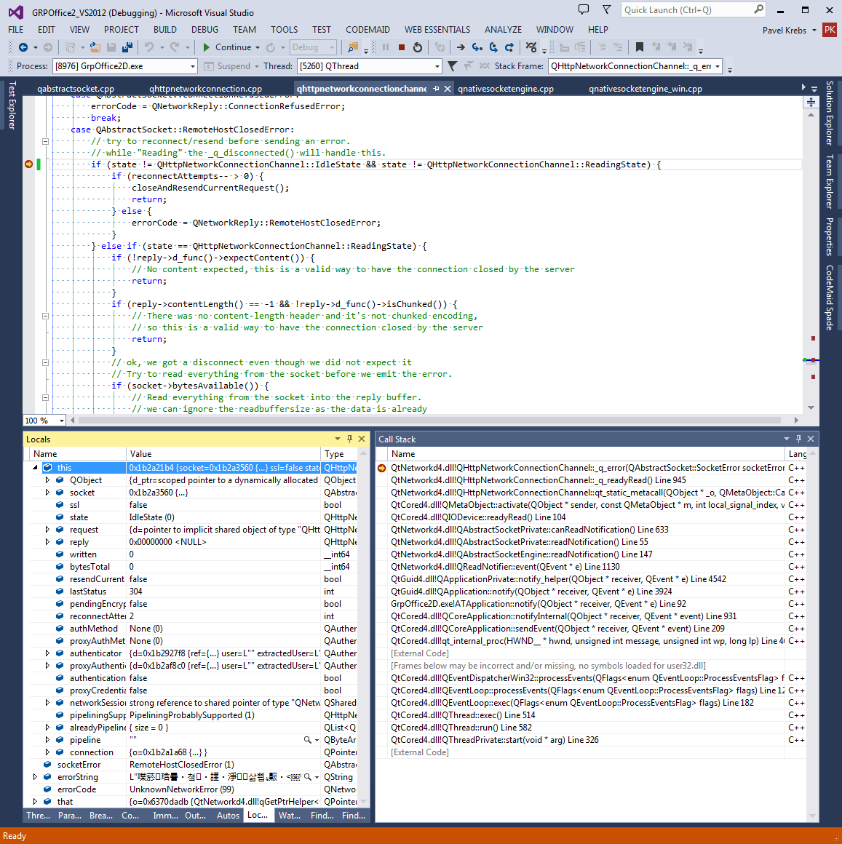Click the Save All toolbar icon
Image resolution: width=842 pixels, height=844 pixels.
coord(127,47)
